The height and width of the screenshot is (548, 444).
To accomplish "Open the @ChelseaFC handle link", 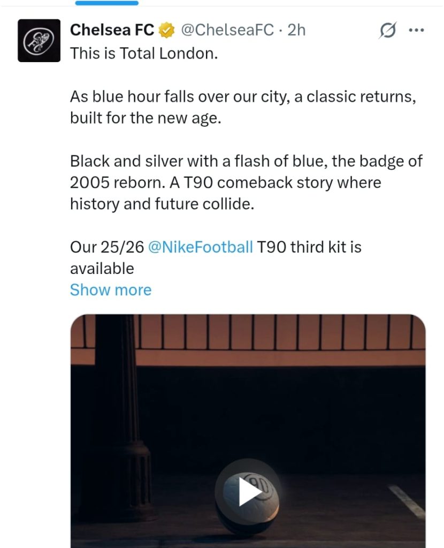I will pyautogui.click(x=227, y=30).
